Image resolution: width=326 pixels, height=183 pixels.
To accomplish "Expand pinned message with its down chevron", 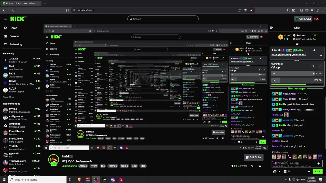I will (321, 55).
